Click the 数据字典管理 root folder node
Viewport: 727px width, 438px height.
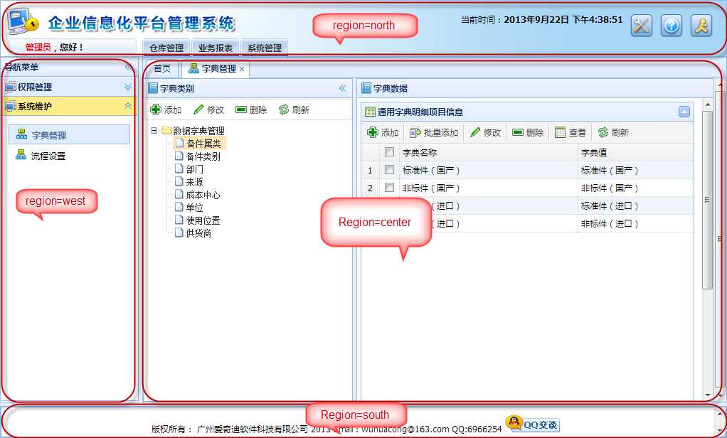click(x=193, y=131)
